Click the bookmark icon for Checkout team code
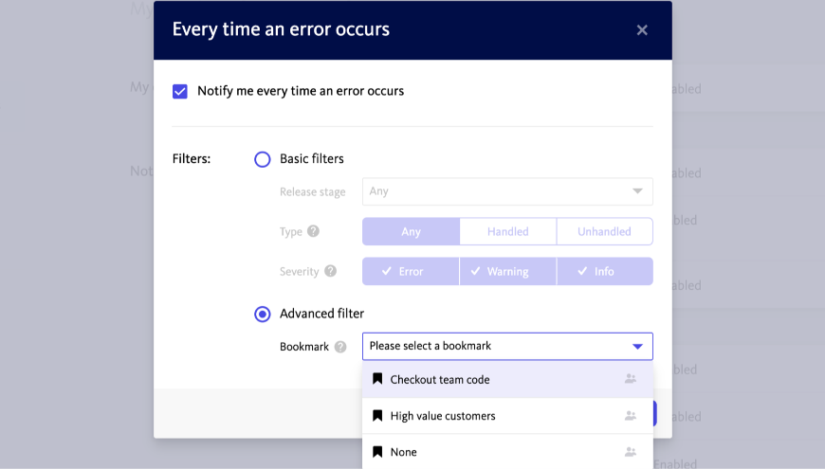 [x=377, y=380]
